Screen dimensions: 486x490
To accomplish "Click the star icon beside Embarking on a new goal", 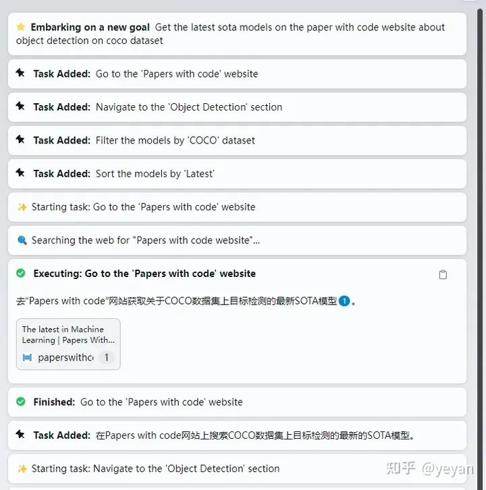I will tap(21, 27).
